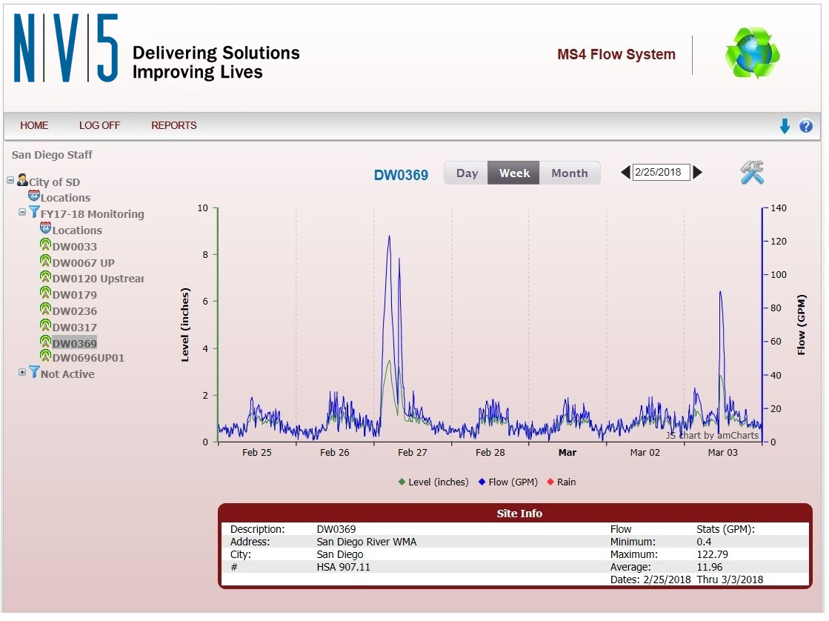Click the blue Help question mark icon
829x621 pixels.
(x=807, y=126)
